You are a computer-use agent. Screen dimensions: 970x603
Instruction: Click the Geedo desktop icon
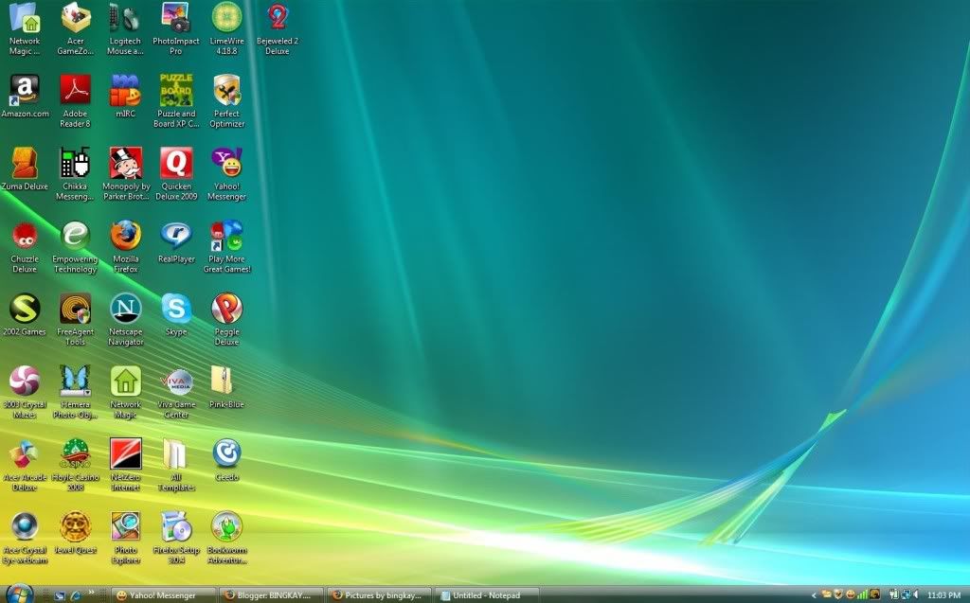227,460
